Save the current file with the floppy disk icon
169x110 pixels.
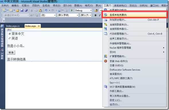[x=22, y=11]
